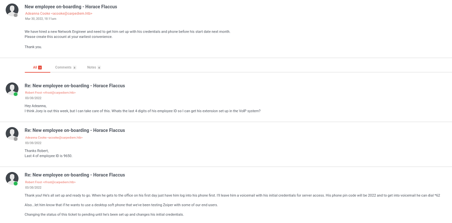Click the avatar next to the 9650 reply

click(x=12, y=133)
